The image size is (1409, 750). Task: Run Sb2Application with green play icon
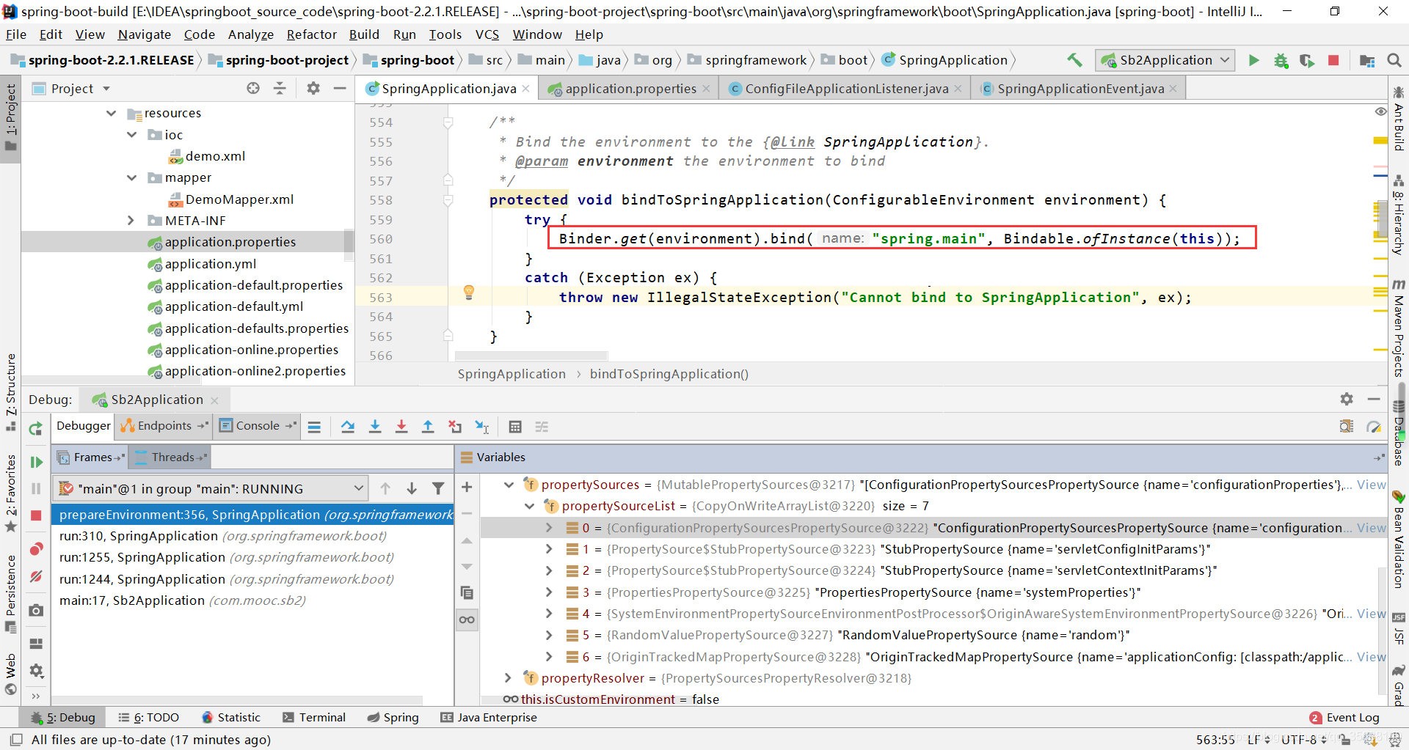click(1254, 60)
